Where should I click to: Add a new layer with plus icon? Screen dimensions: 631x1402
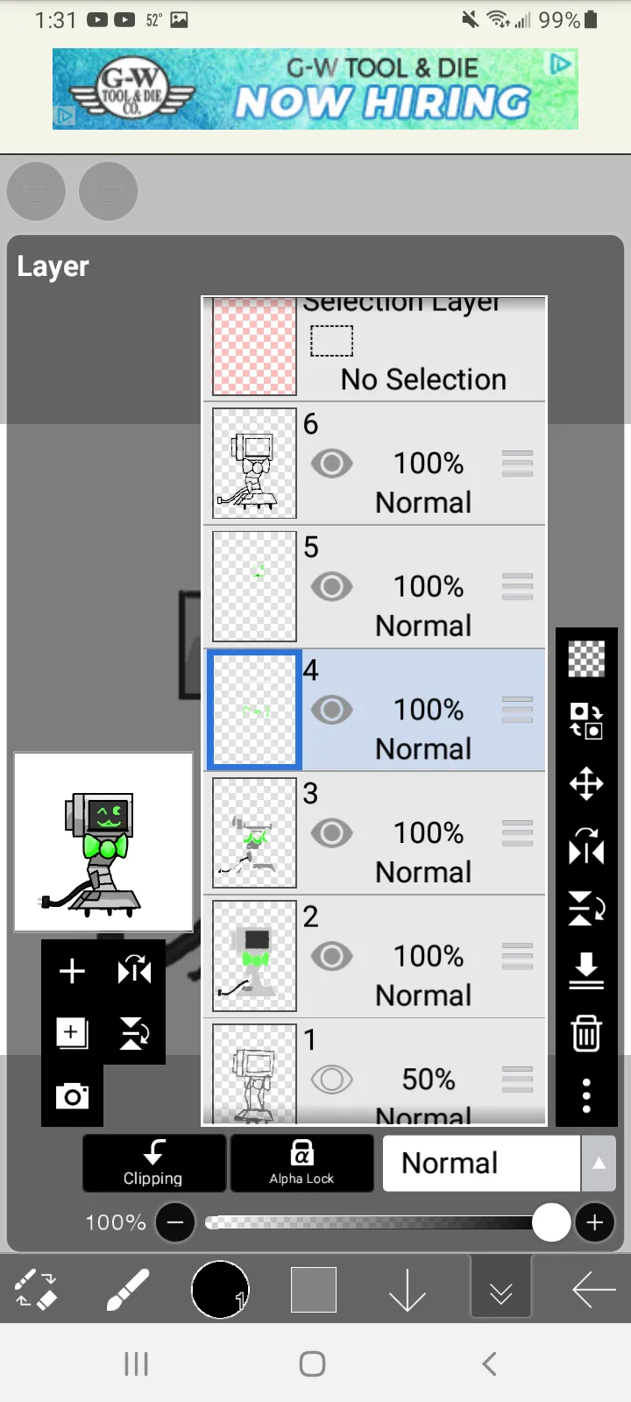[72, 971]
